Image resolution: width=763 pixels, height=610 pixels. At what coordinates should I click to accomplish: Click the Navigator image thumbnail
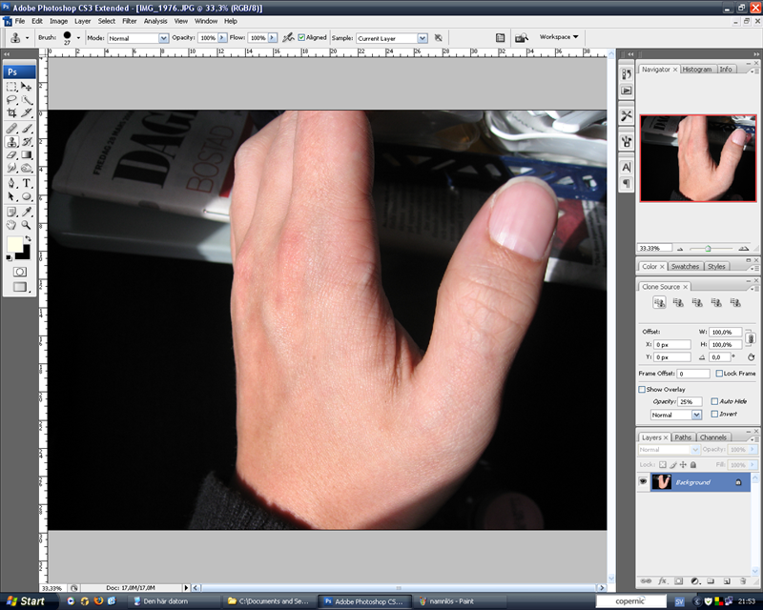[698, 158]
